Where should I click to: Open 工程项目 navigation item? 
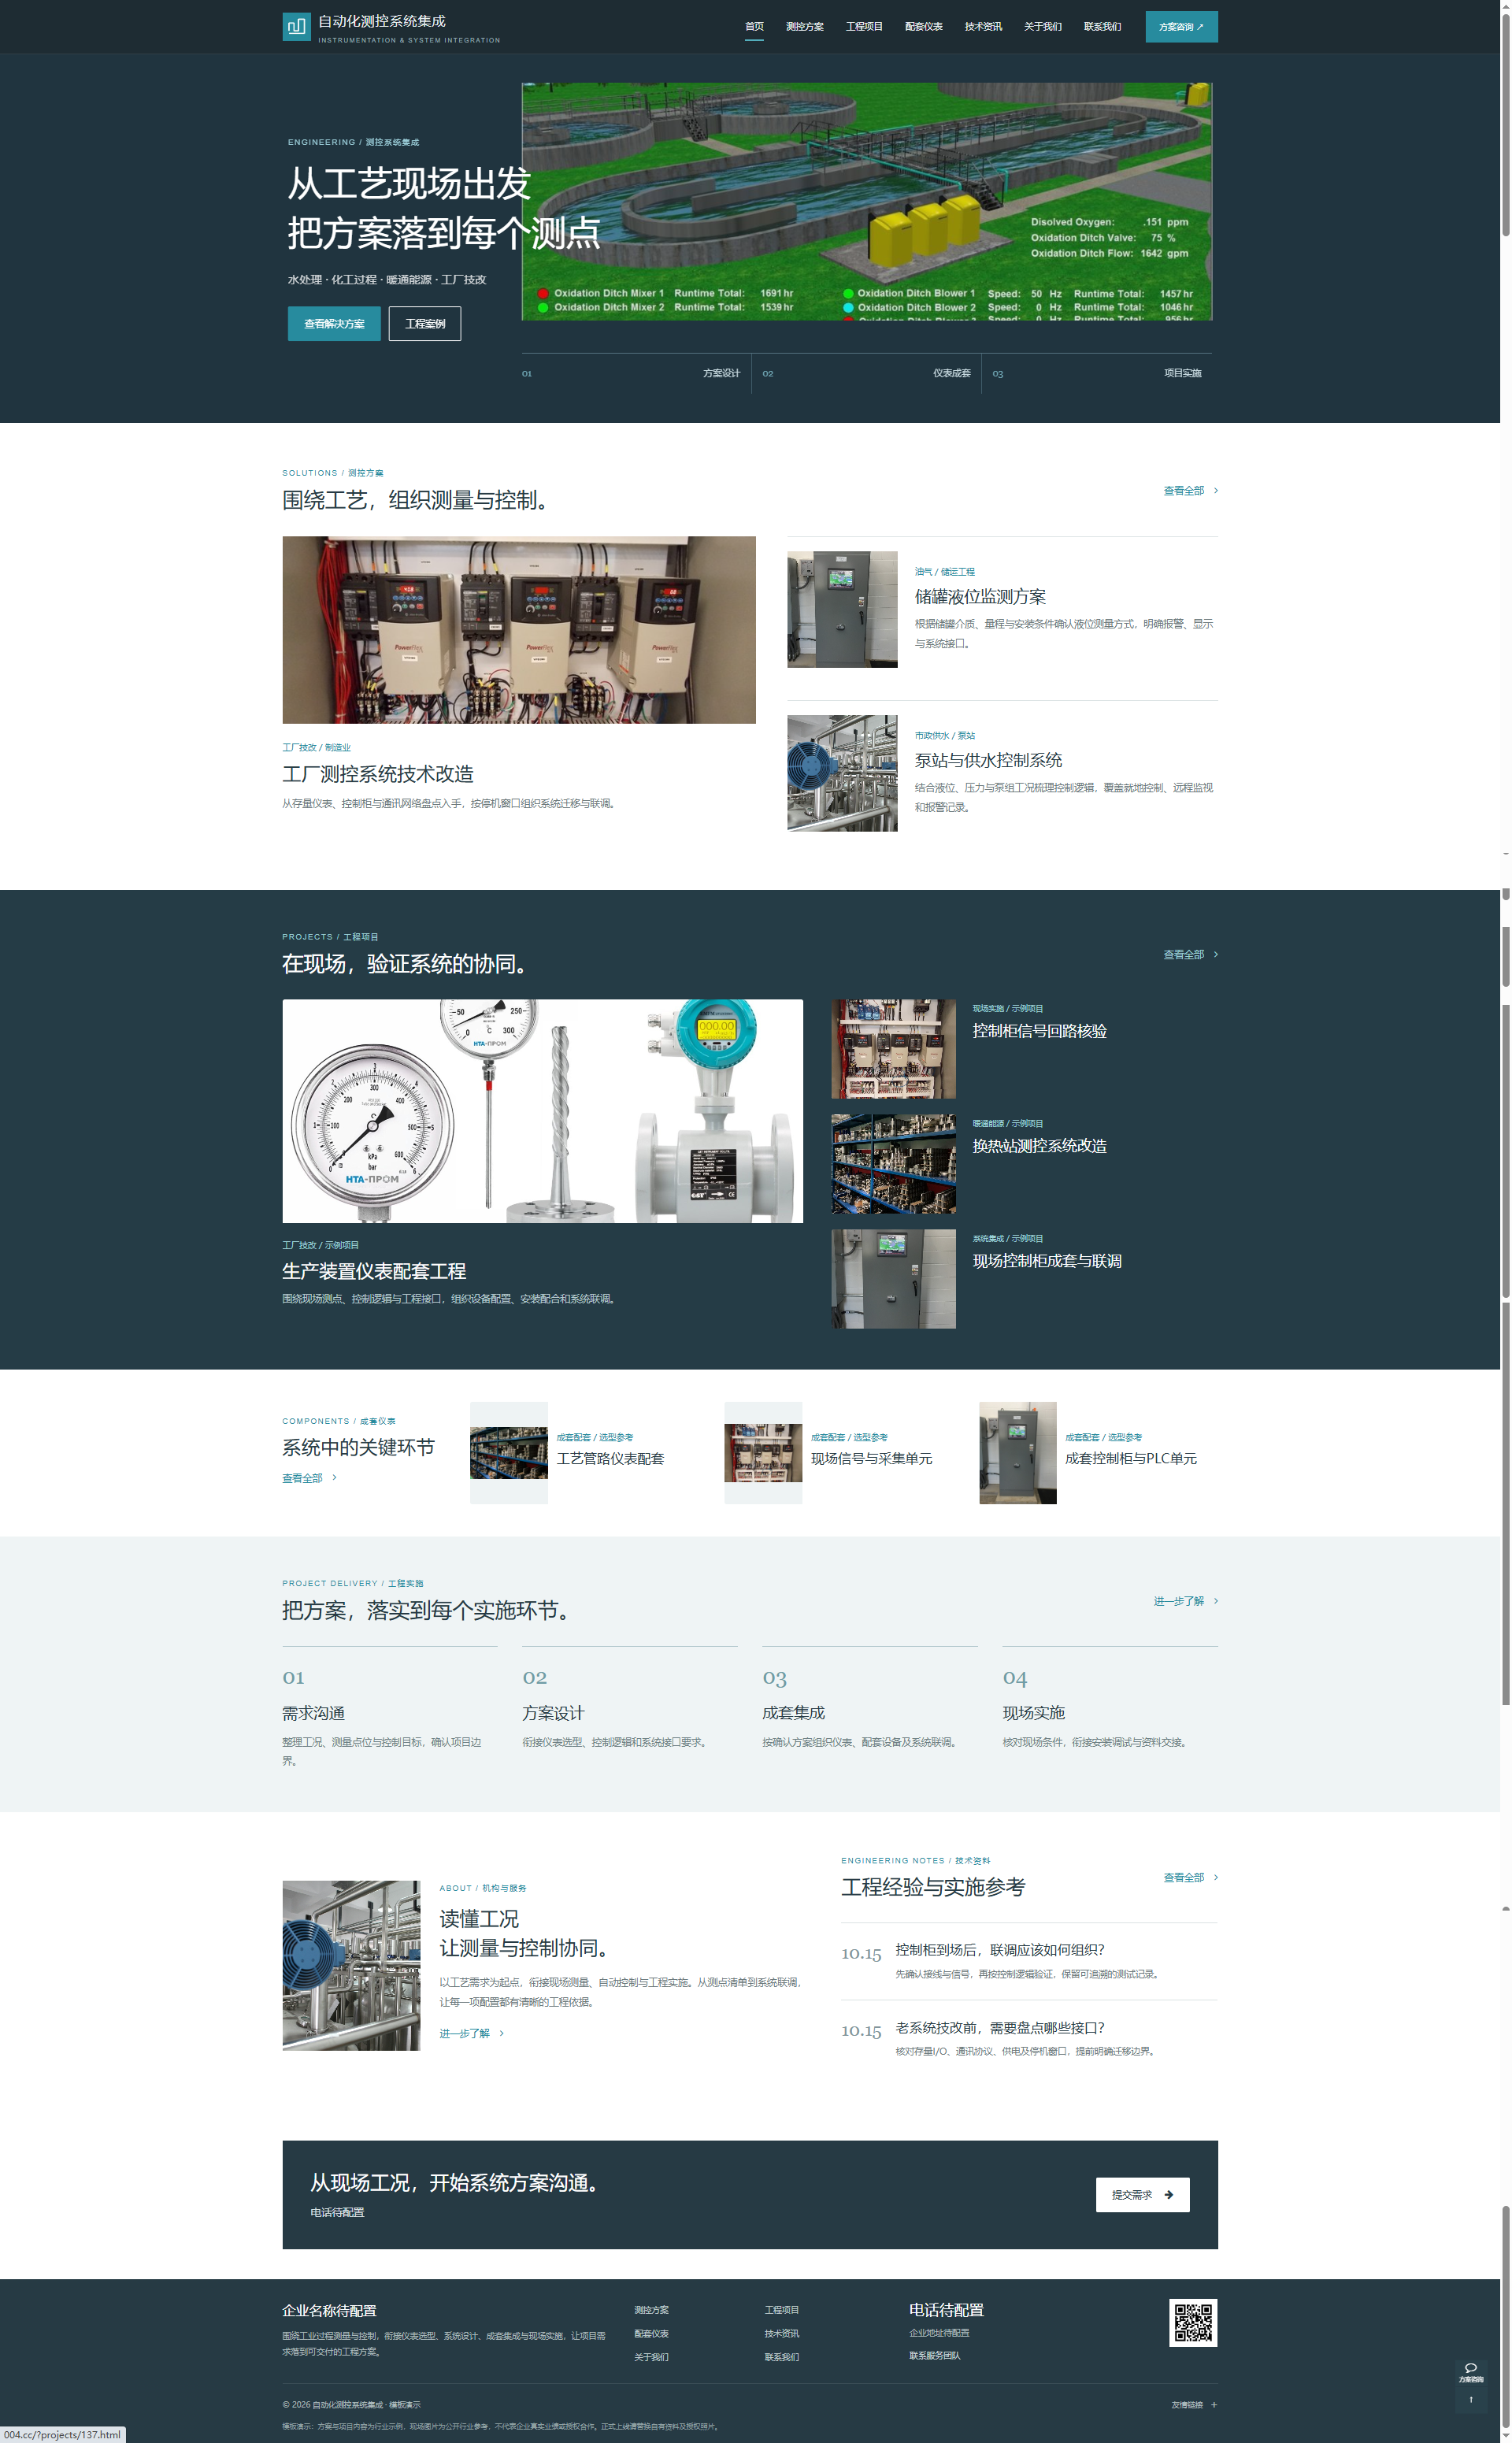pos(864,27)
